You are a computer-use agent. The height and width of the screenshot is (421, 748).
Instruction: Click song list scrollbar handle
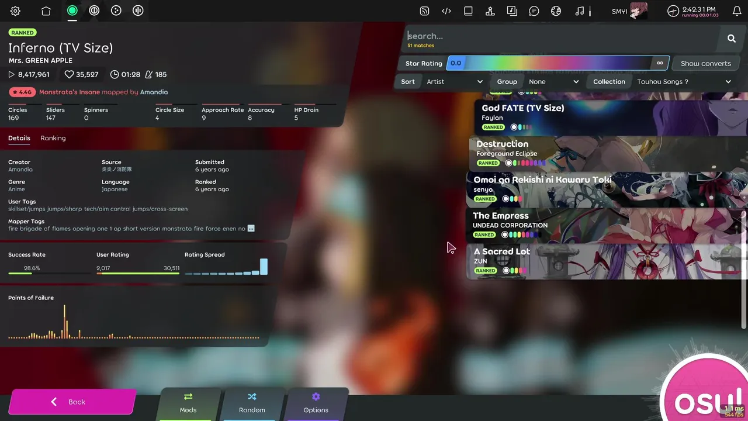(x=744, y=269)
